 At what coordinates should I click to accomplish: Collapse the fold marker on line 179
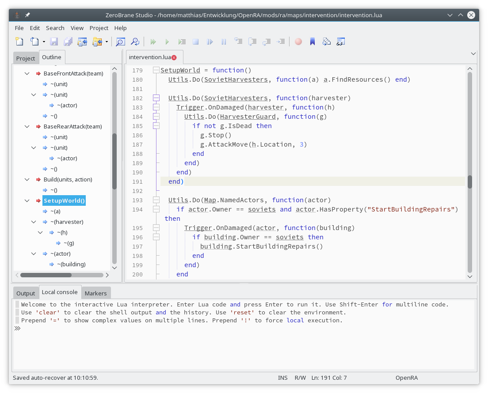pyautogui.click(x=156, y=70)
